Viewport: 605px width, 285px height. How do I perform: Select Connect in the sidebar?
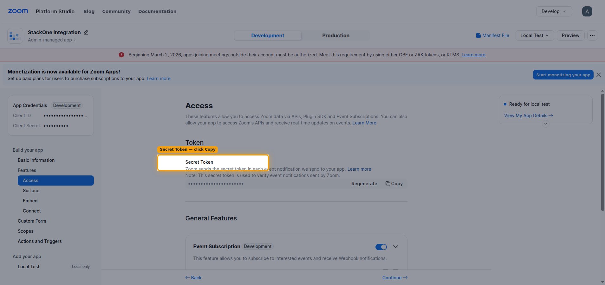pyautogui.click(x=32, y=211)
